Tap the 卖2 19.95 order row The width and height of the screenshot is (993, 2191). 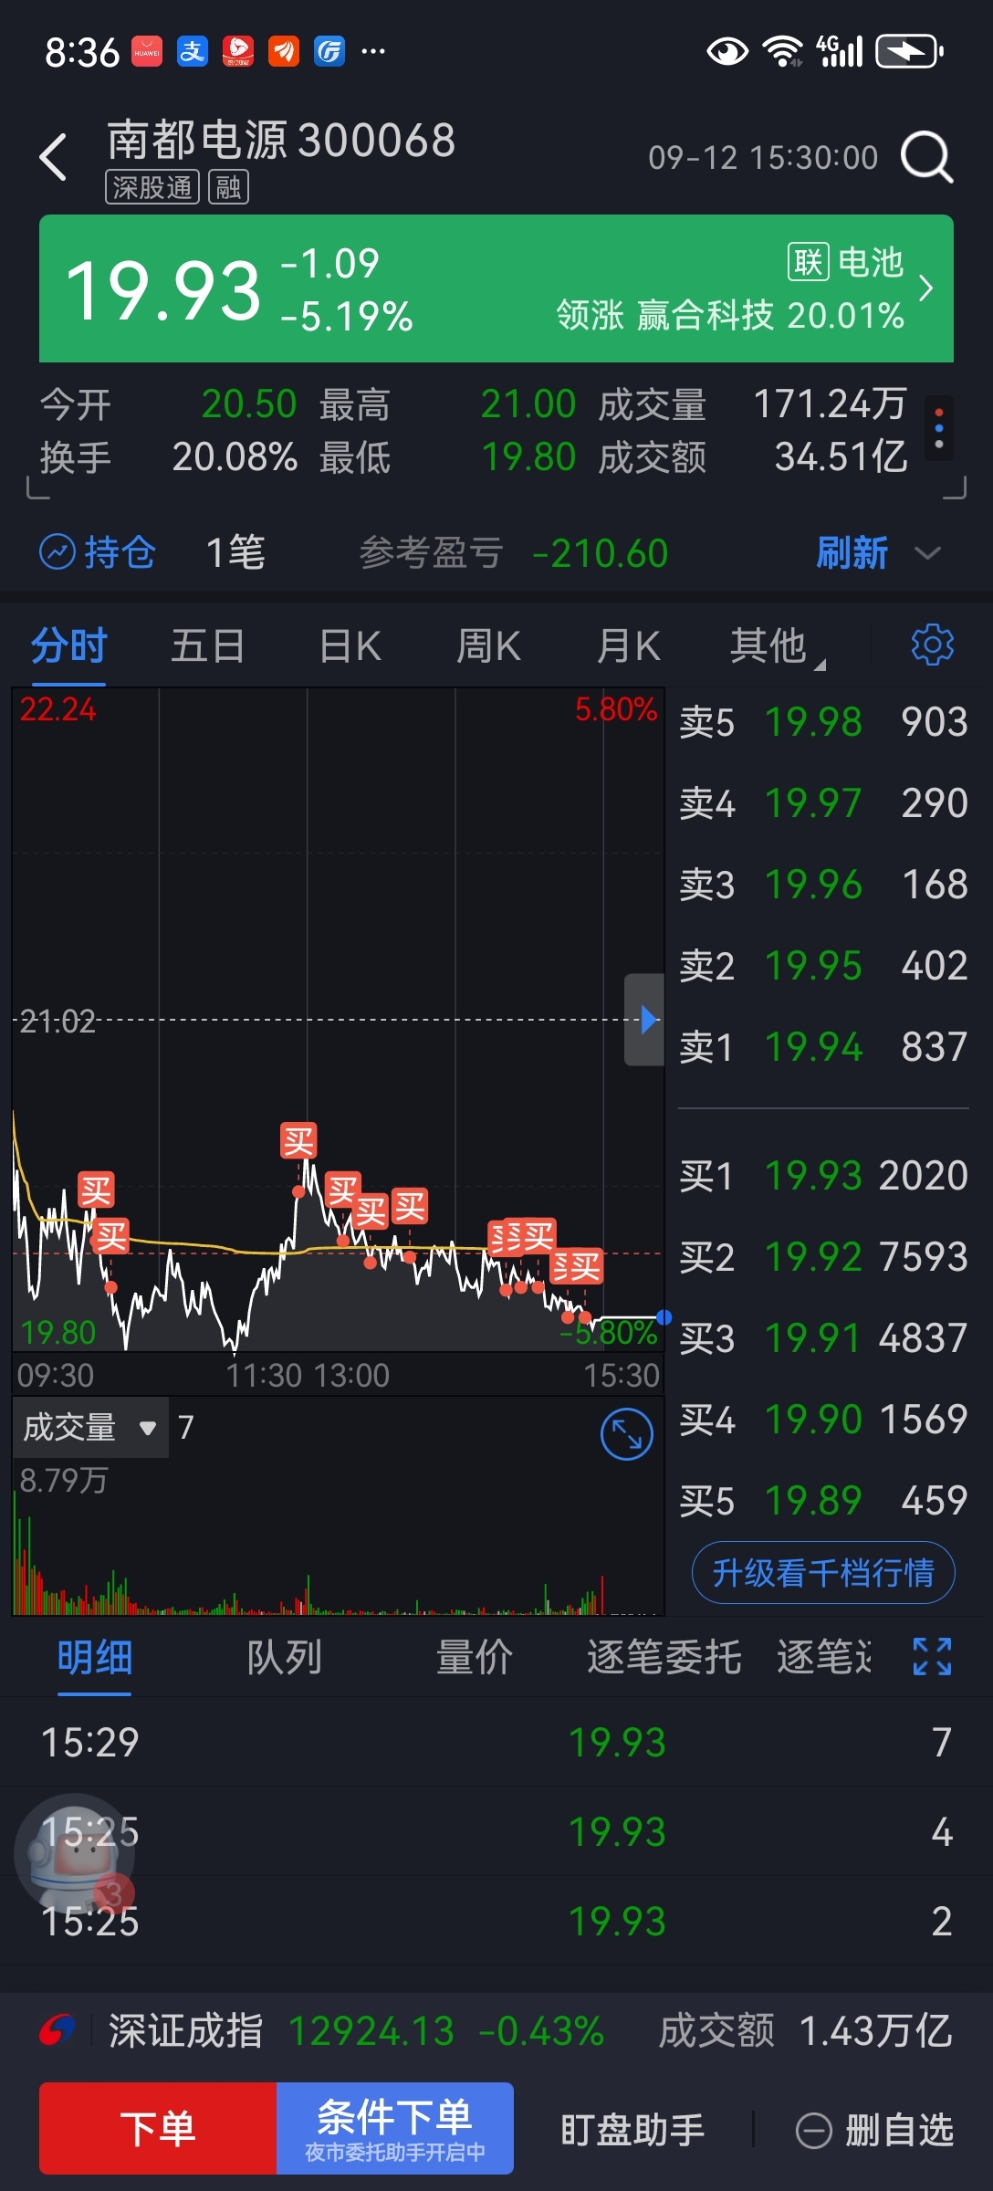point(823,966)
